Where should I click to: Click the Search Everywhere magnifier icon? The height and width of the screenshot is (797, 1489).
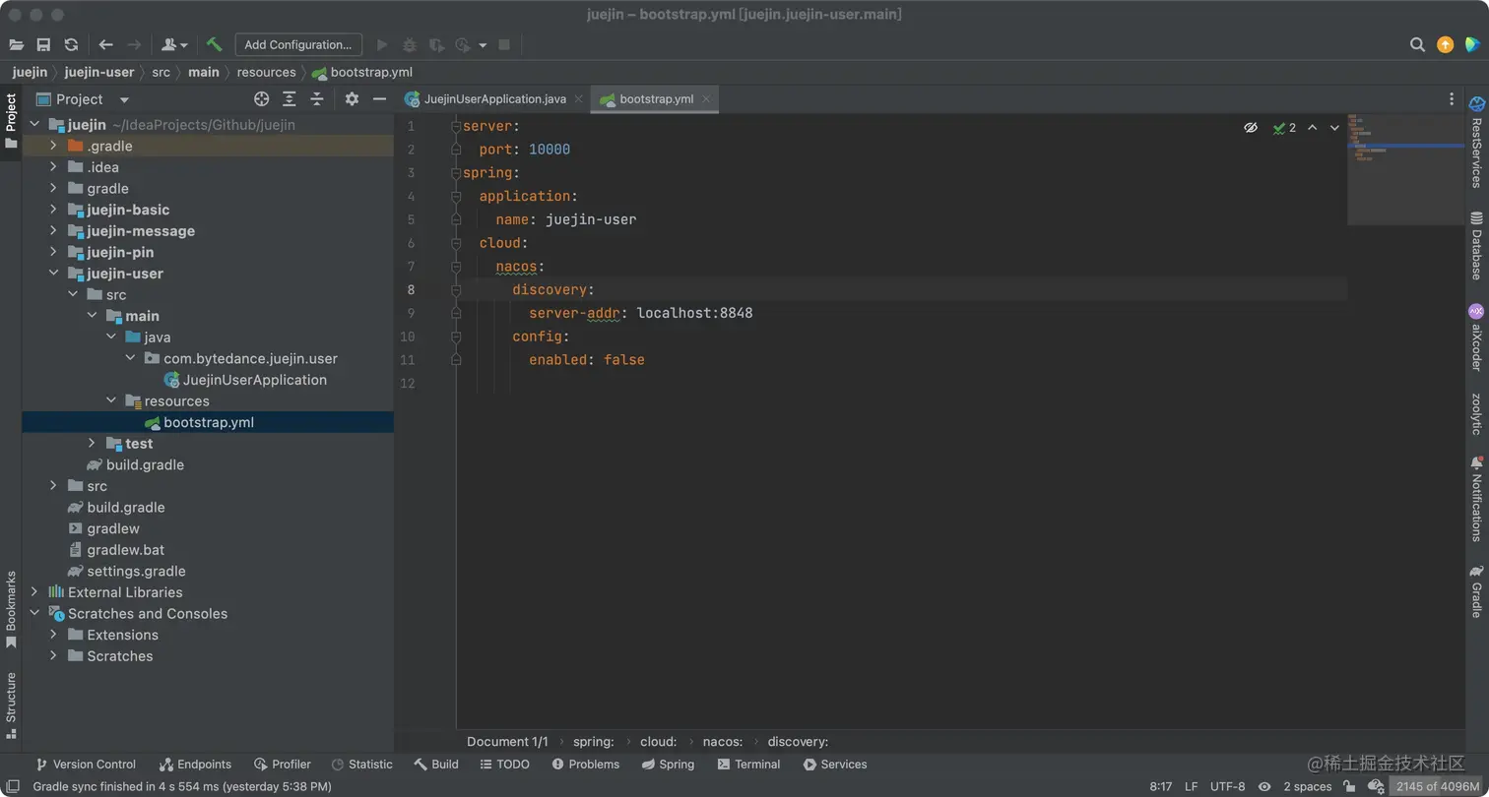coord(1417,44)
